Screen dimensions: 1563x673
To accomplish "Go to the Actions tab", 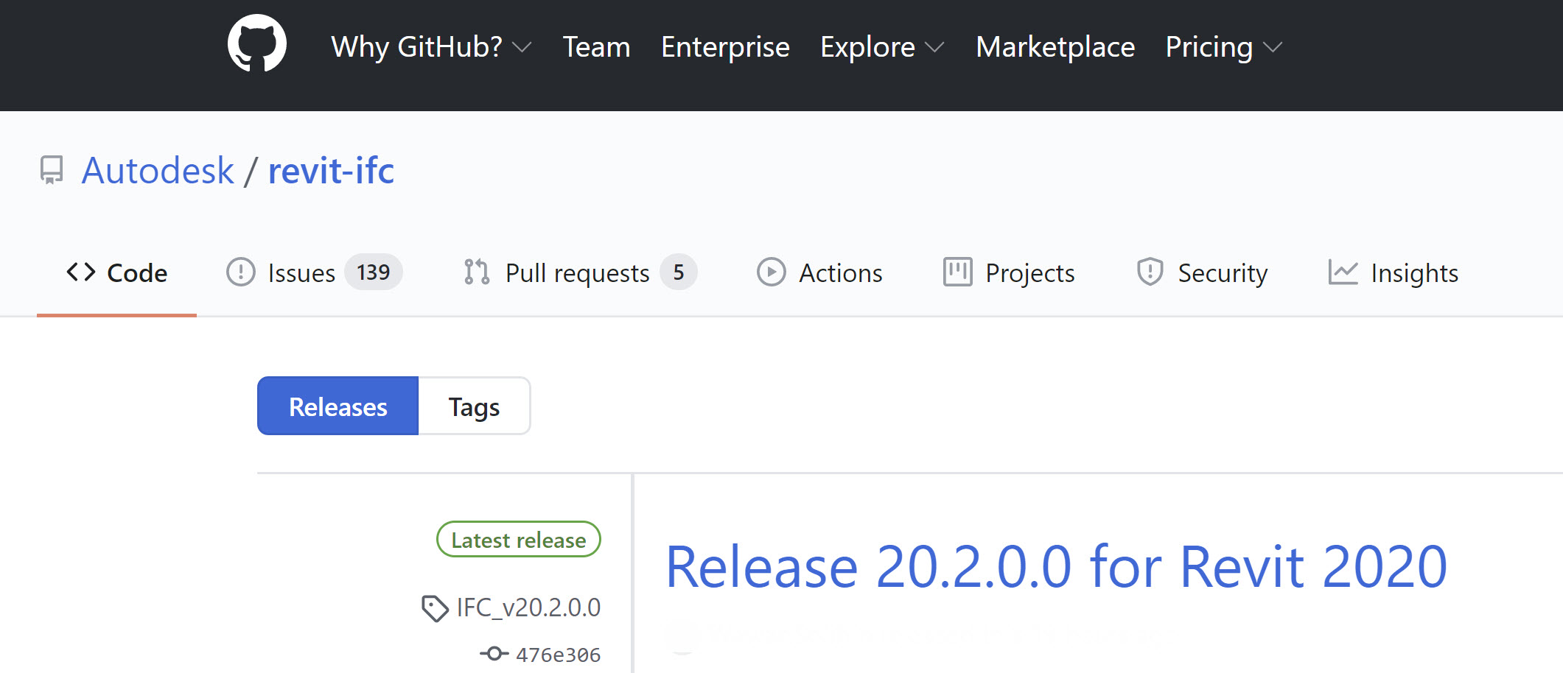I will pyautogui.click(x=819, y=273).
